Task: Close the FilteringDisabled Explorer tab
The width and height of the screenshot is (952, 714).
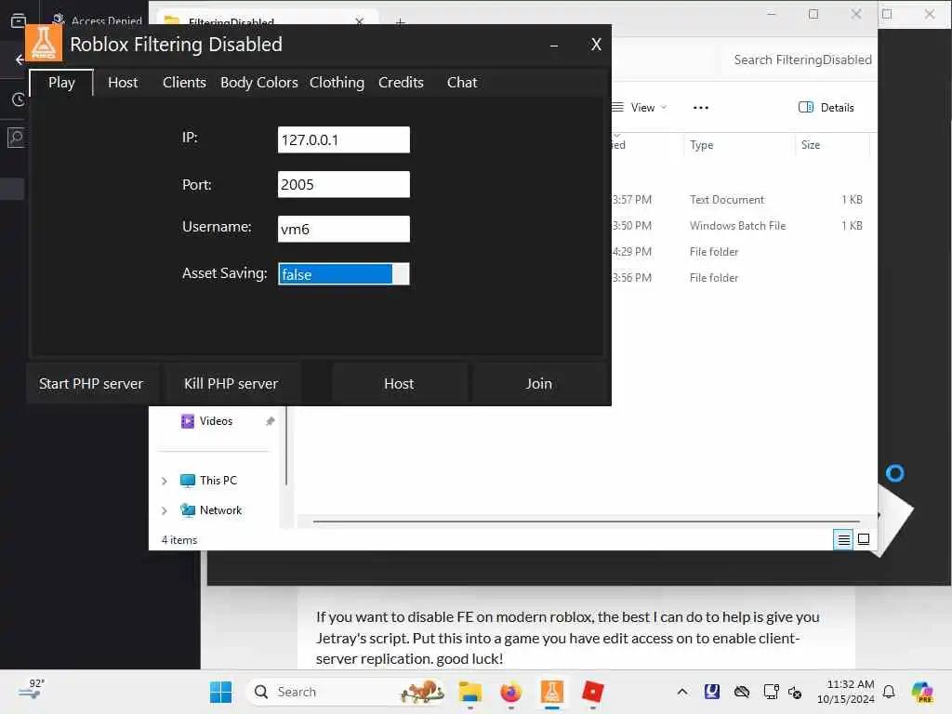Action: (x=360, y=21)
